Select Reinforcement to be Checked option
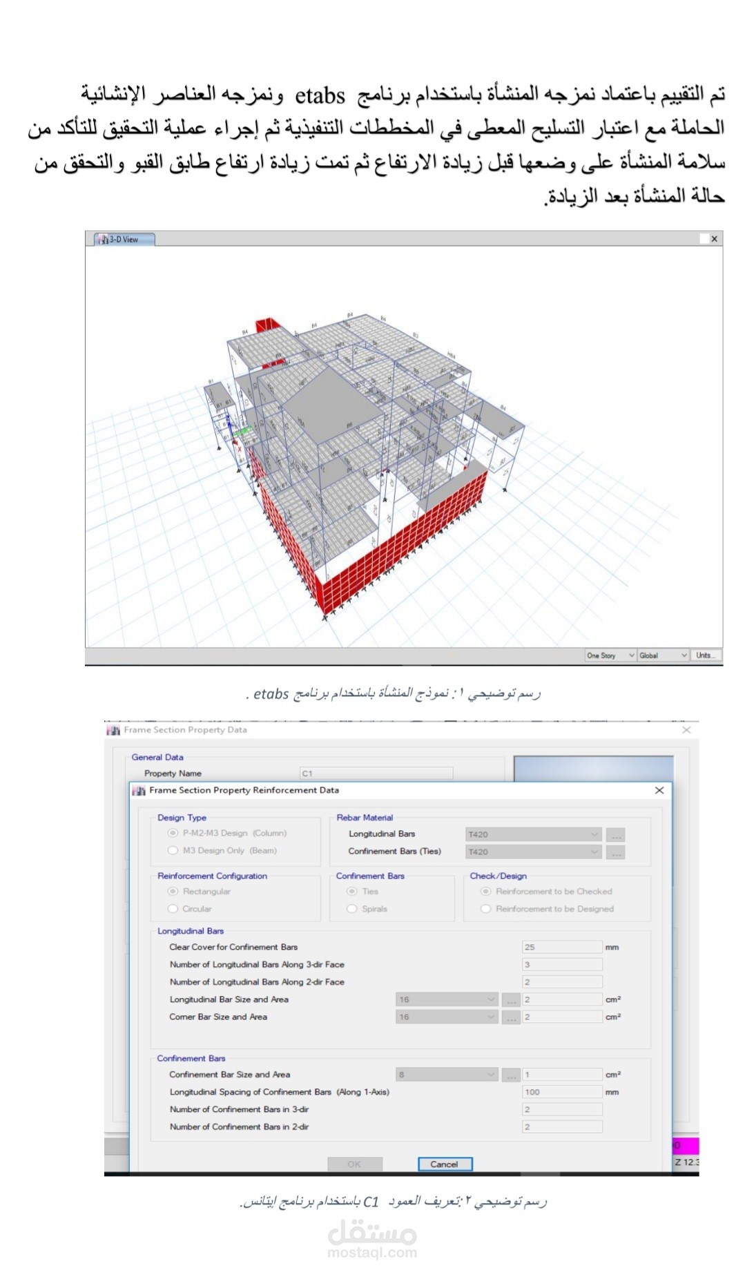 (x=486, y=892)
